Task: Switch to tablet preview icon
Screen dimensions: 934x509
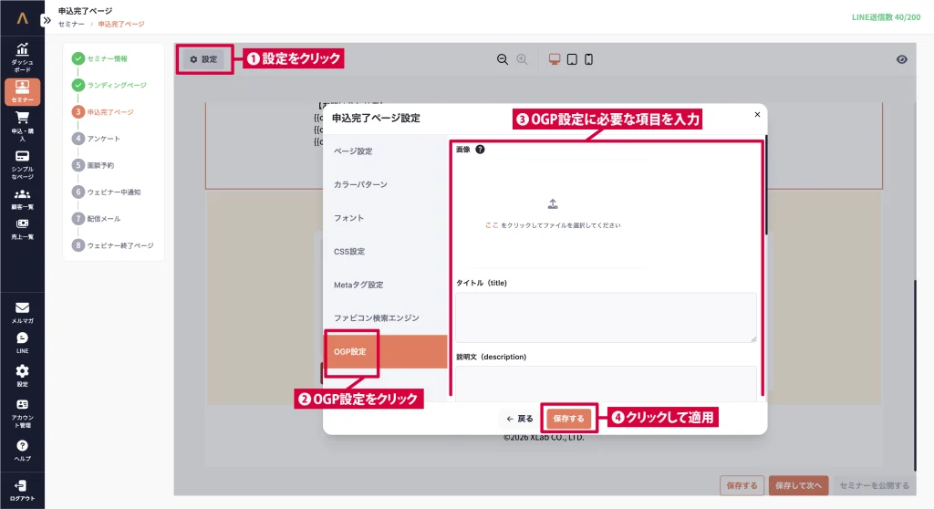Action: coord(572,59)
